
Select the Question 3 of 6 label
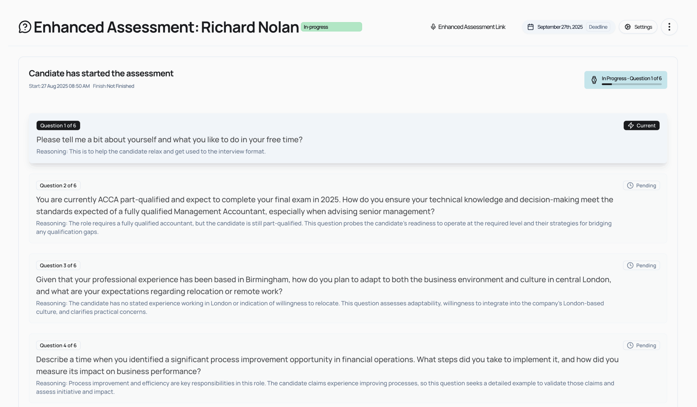click(58, 265)
